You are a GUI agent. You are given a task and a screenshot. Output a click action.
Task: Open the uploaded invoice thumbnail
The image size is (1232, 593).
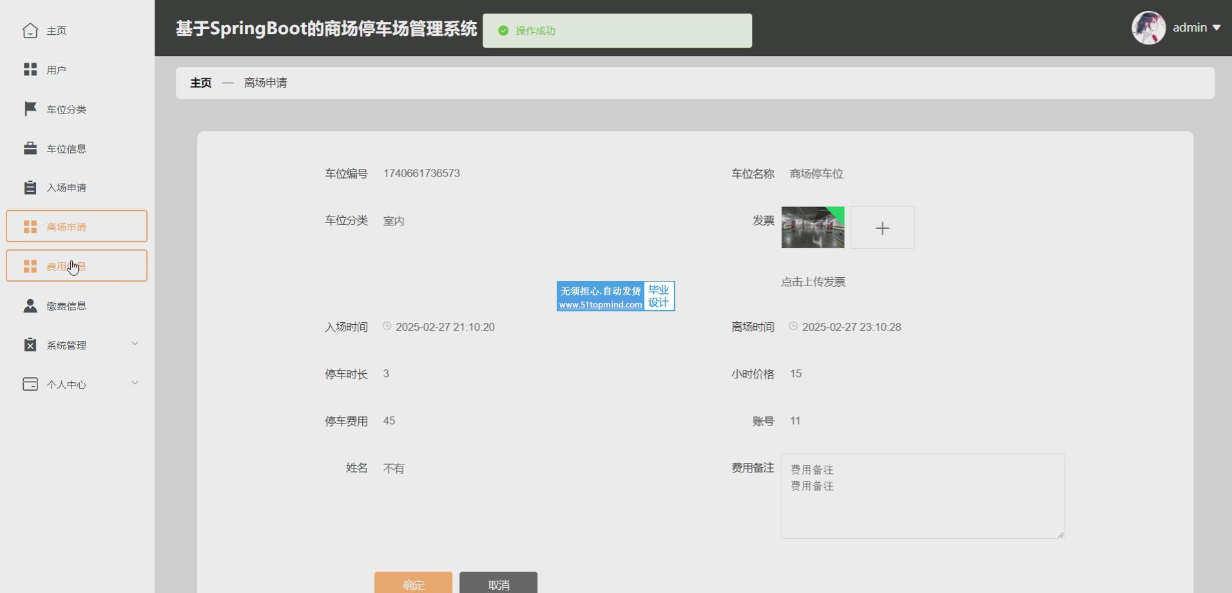point(813,228)
